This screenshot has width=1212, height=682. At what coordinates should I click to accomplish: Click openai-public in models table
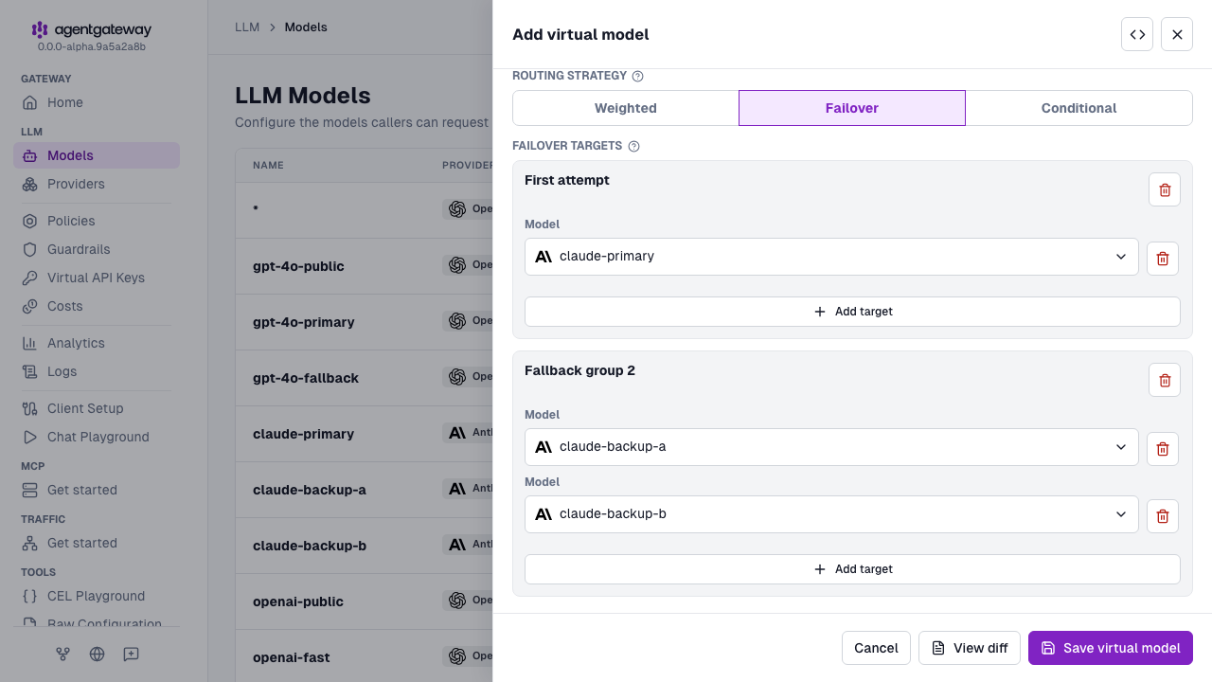[298, 601]
